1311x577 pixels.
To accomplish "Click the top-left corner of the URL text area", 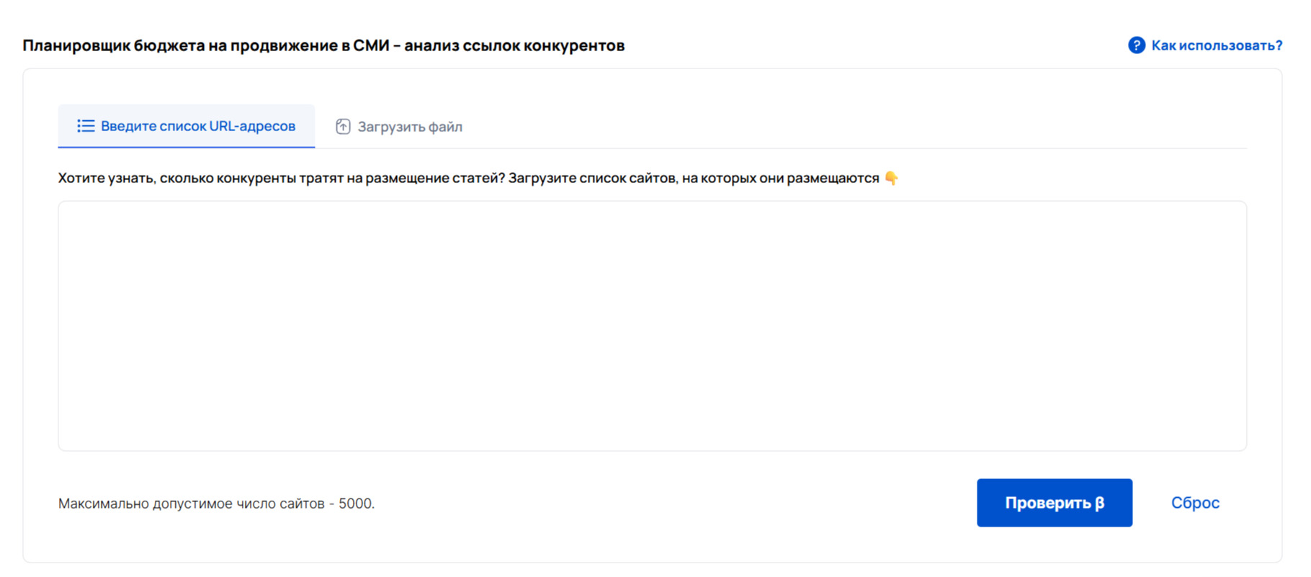I will (65, 208).
